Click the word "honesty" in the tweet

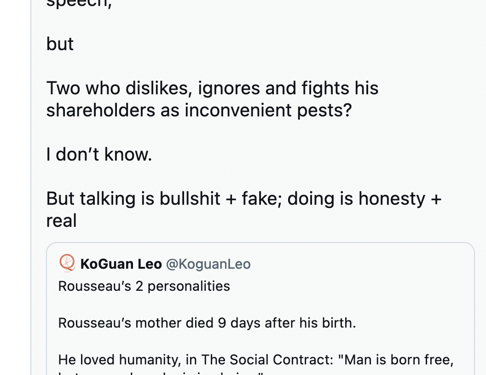tap(392, 199)
